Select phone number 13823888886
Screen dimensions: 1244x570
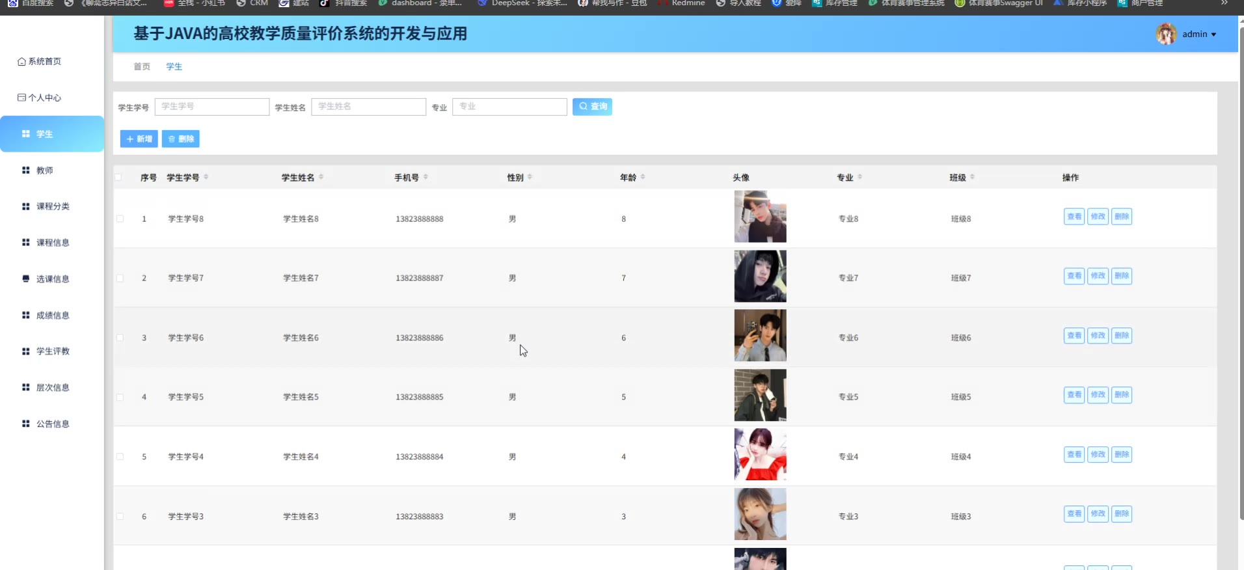tap(420, 338)
